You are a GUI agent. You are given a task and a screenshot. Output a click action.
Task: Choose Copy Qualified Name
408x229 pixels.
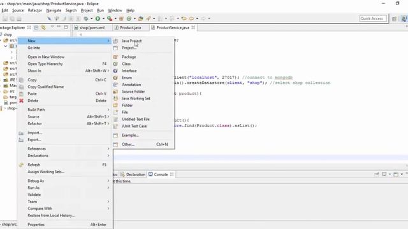[65, 87]
